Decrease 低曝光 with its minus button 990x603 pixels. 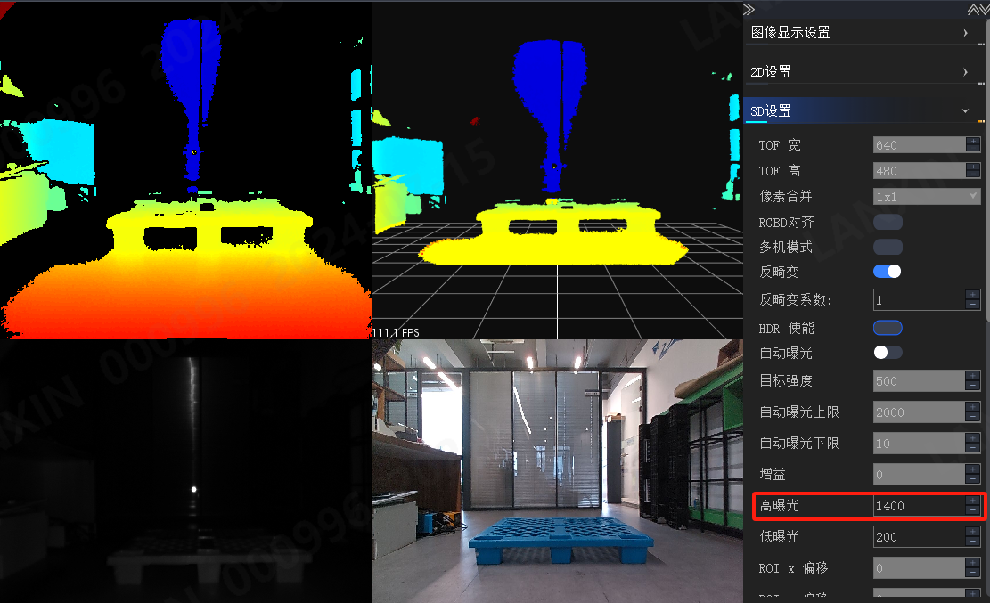point(973,542)
